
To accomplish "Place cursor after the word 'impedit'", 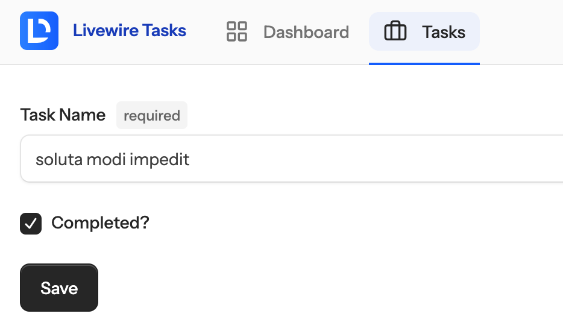I will pyautogui.click(x=190, y=159).
